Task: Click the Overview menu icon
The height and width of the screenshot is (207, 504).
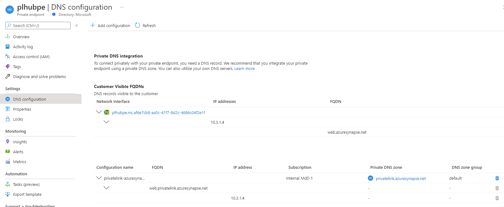Action: [8, 37]
